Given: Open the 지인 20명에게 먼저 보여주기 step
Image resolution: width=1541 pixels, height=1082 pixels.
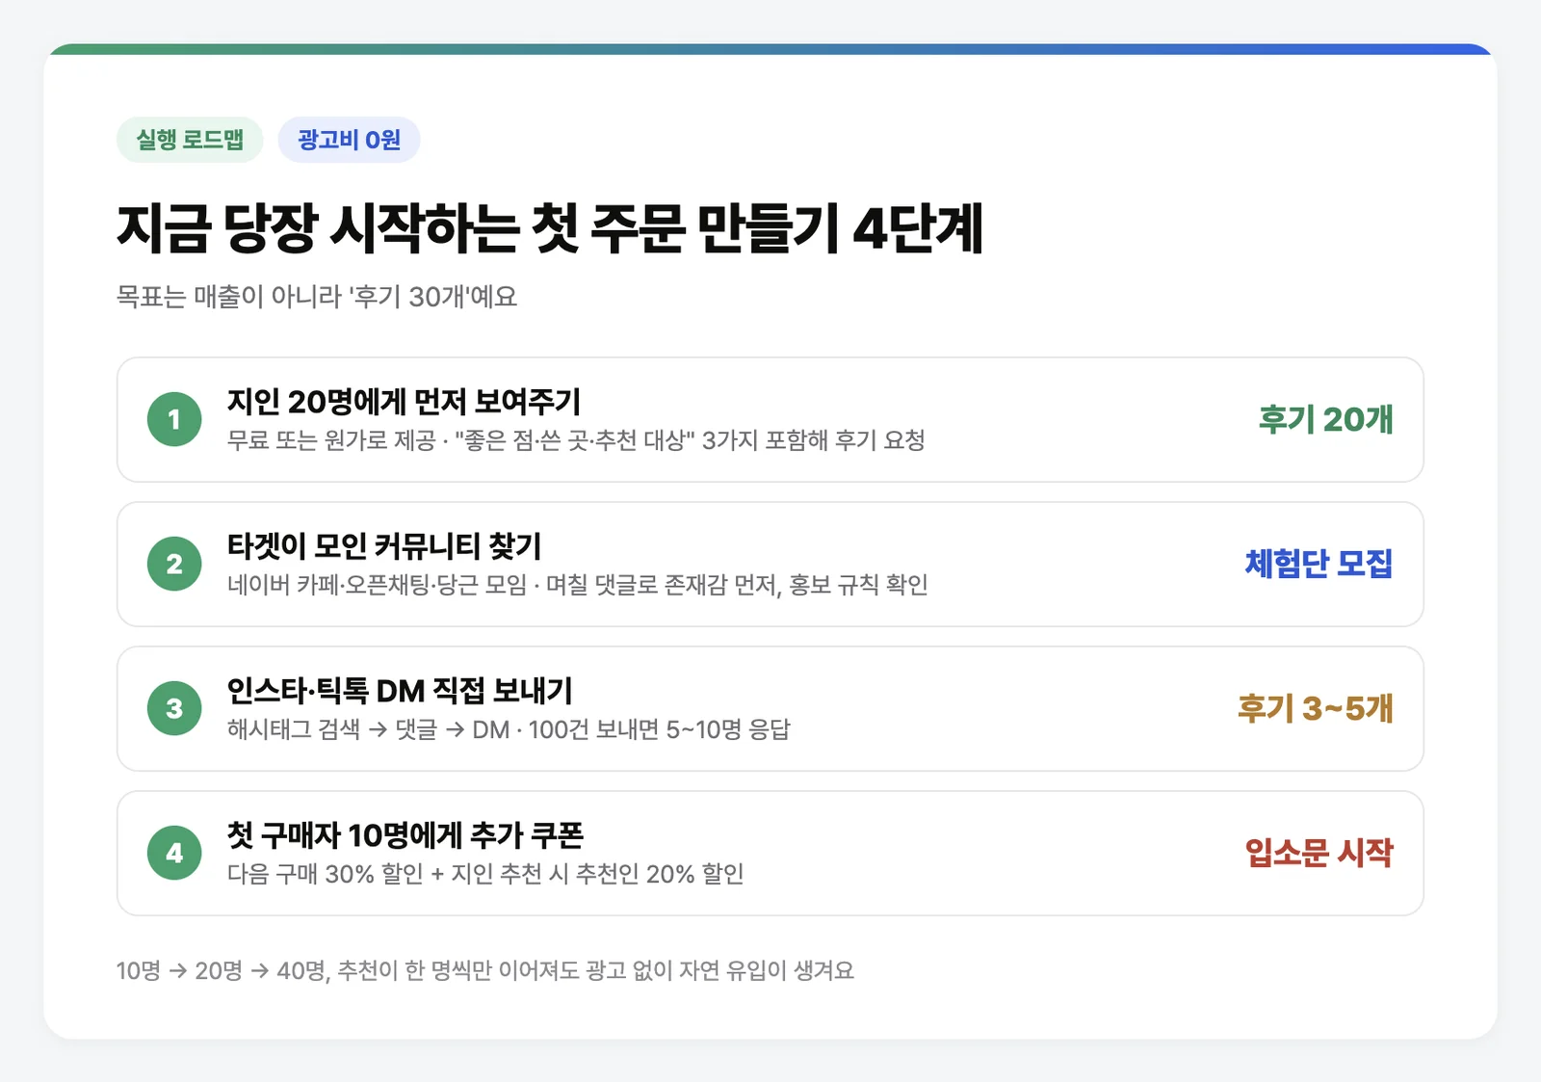Looking at the screenshot, I should pos(770,419).
